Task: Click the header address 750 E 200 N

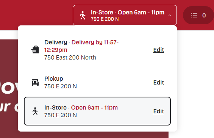Action: 105,19
